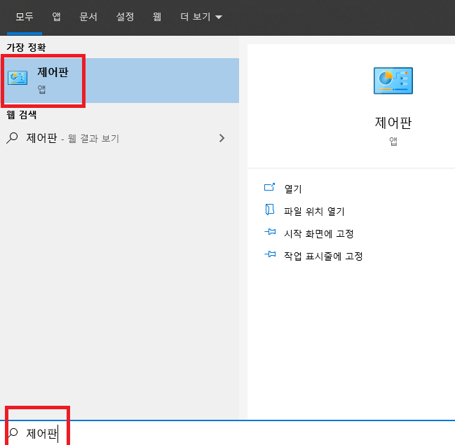Expand the 더 보기 dropdown

[201, 17]
